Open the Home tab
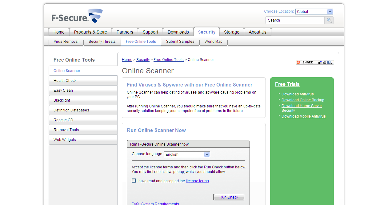The image size is (388, 205). coord(59,32)
